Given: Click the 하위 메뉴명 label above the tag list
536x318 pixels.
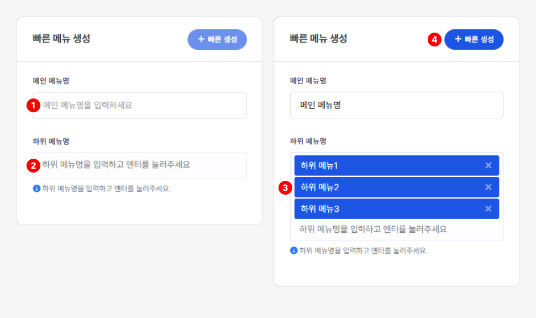Looking at the screenshot, I should pyautogui.click(x=307, y=141).
